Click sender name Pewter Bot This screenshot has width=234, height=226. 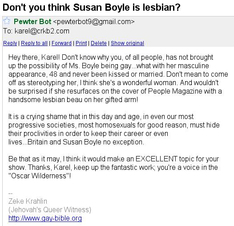coord(32,21)
